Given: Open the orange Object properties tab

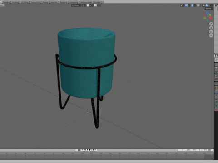Looking at the screenshot, I should click(216, 88).
